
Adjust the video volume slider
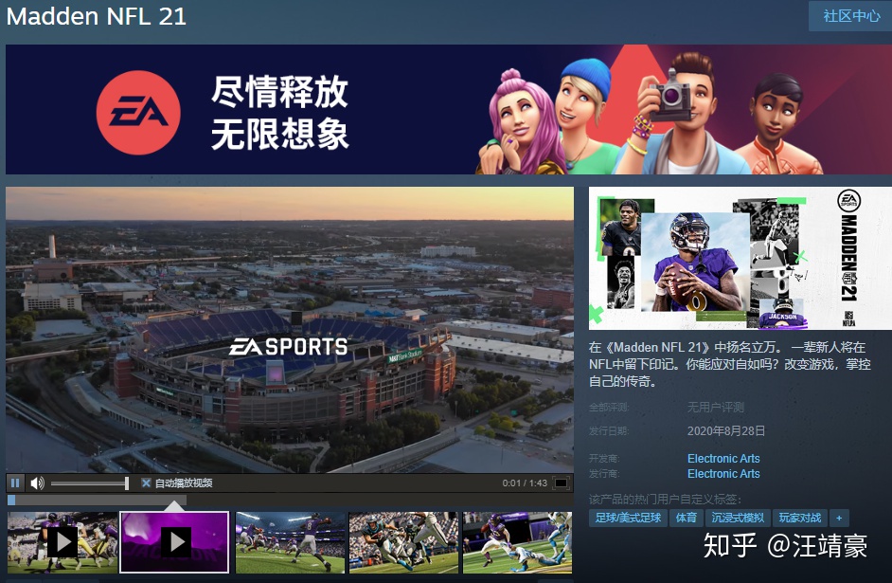tap(89, 483)
